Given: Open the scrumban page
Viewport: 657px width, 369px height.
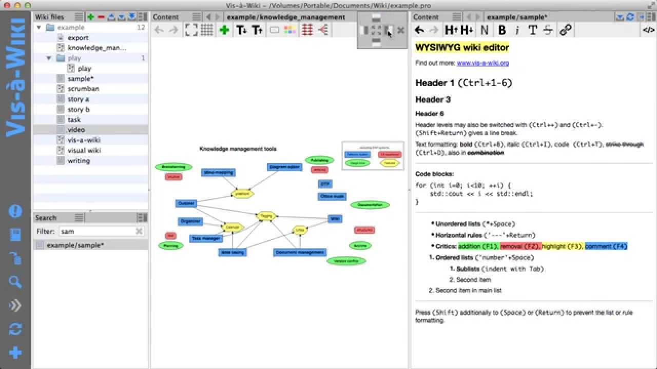Looking at the screenshot, I should point(83,89).
